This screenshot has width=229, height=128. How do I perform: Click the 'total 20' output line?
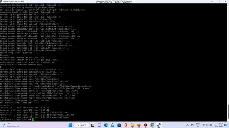[5, 105]
